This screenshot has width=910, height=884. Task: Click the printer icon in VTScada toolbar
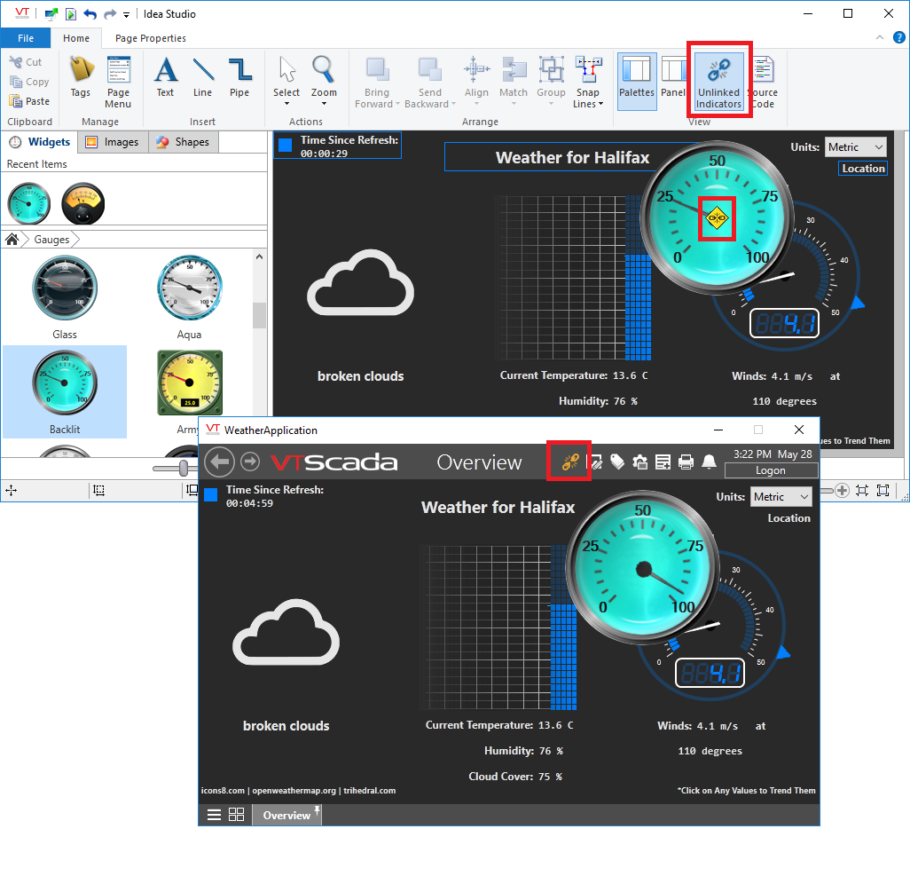(x=686, y=462)
